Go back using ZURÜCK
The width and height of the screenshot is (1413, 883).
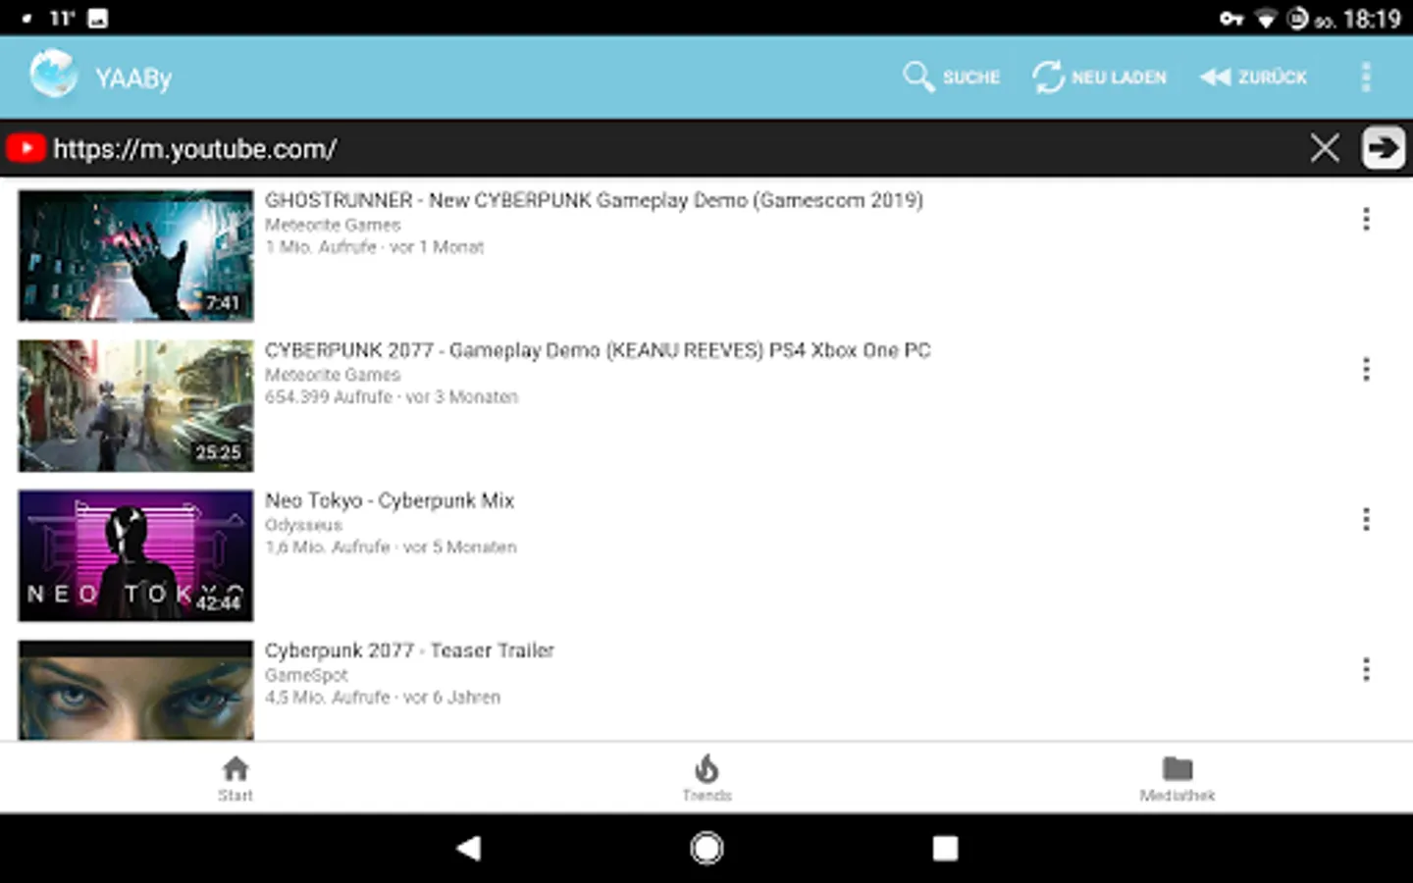[x=1253, y=77]
